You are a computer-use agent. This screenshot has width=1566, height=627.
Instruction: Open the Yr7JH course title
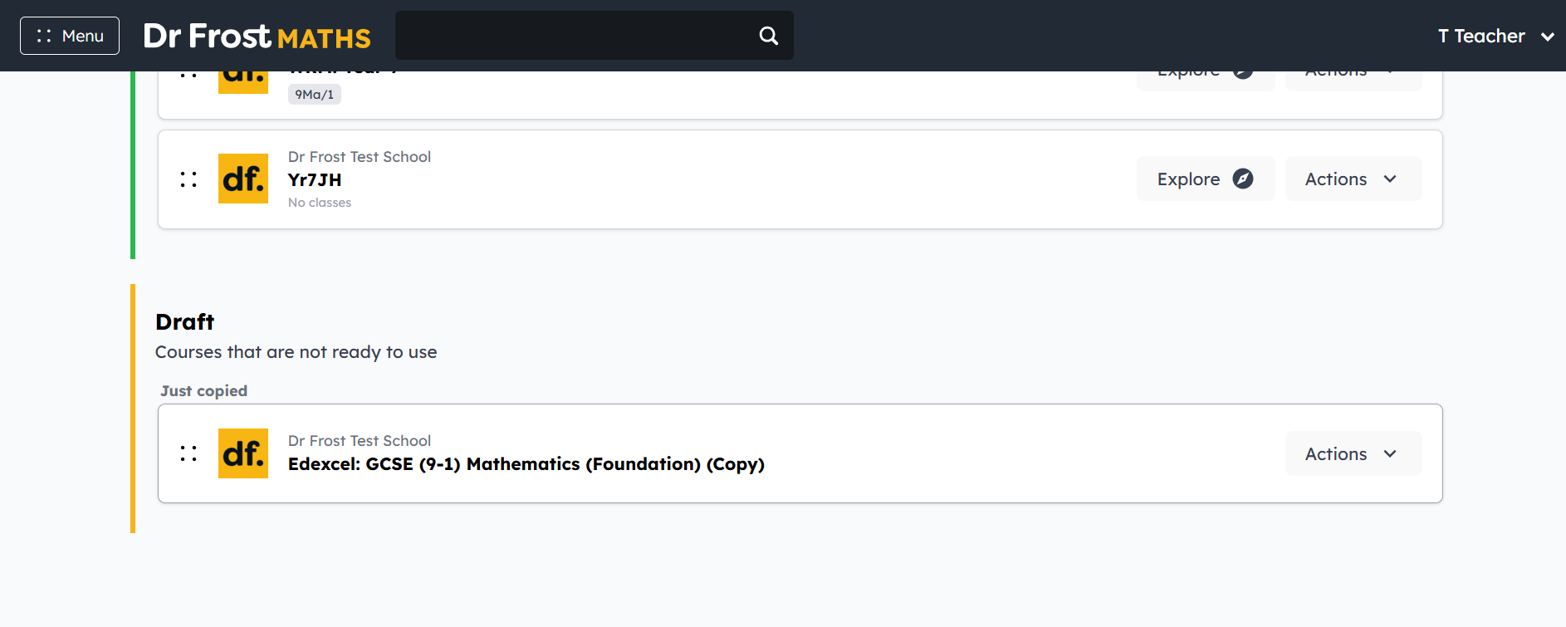pyautogui.click(x=315, y=180)
